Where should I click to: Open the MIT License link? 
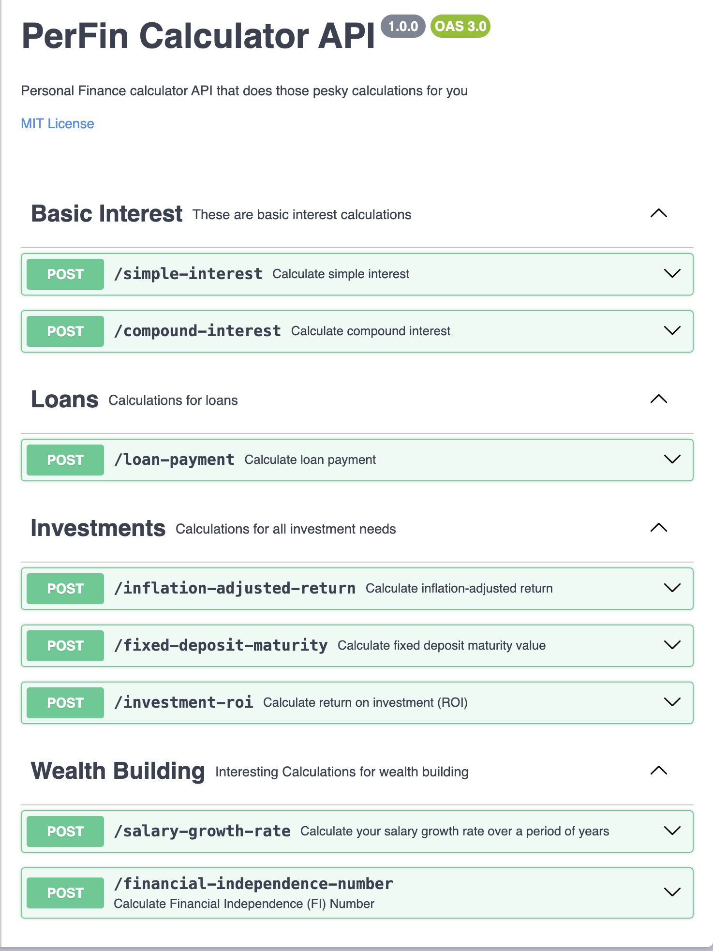click(x=58, y=124)
